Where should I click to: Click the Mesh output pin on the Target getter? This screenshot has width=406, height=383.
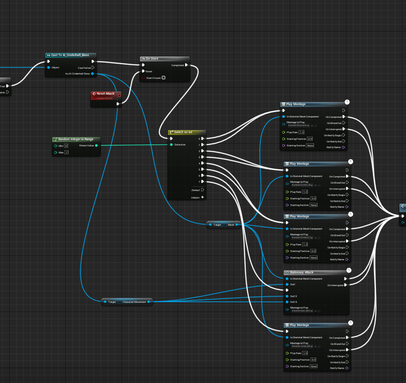click(x=237, y=224)
